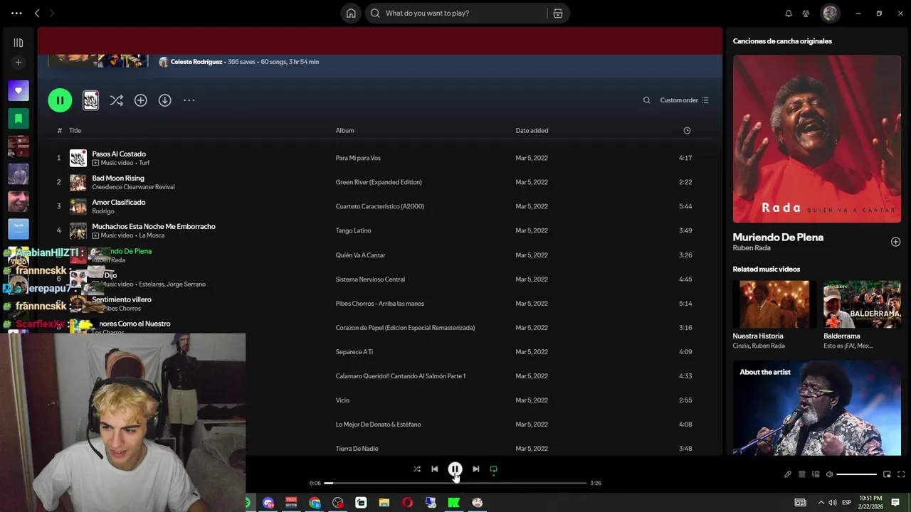Enter full screen mode
This screenshot has height=512, width=911.
pos(901,474)
